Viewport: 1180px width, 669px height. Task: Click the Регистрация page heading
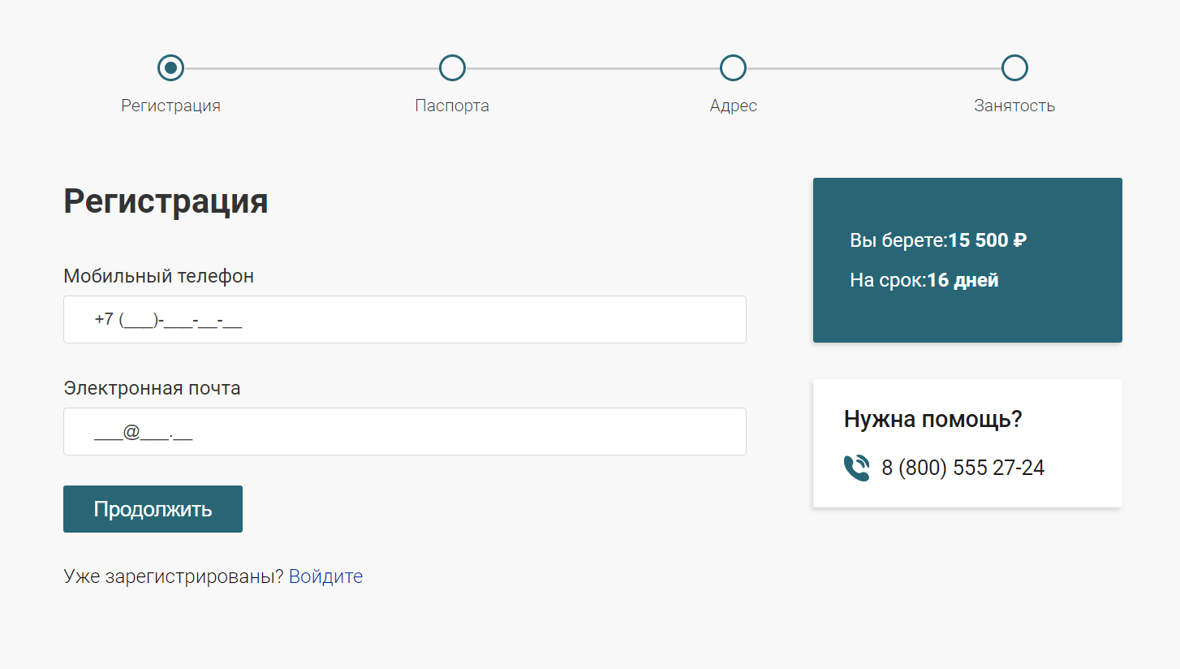click(166, 201)
